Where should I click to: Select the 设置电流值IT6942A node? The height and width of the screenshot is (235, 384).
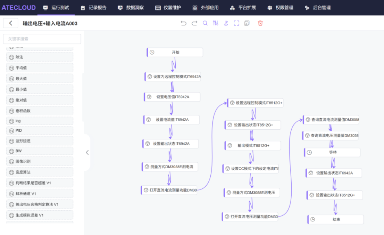click(x=172, y=120)
